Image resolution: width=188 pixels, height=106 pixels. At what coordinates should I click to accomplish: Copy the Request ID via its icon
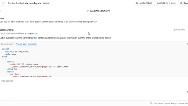click(174, 30)
